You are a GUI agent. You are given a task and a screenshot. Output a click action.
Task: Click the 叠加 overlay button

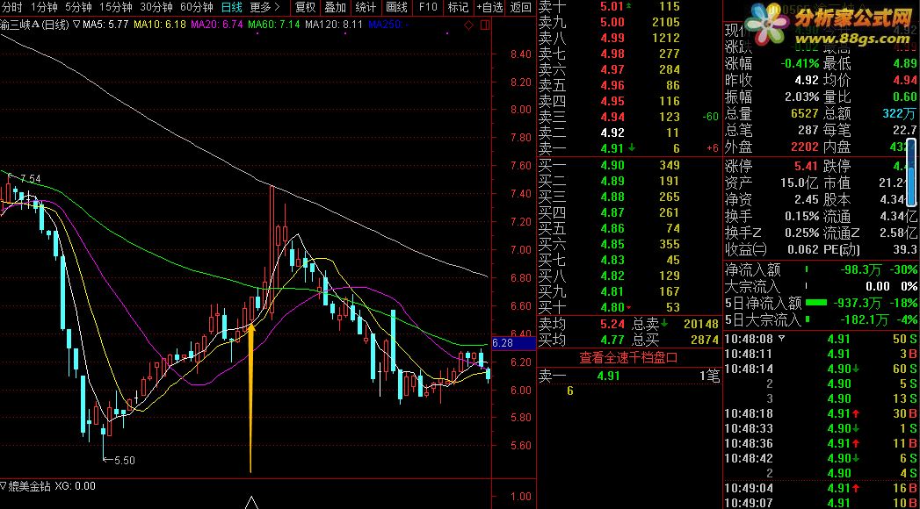coord(335,7)
